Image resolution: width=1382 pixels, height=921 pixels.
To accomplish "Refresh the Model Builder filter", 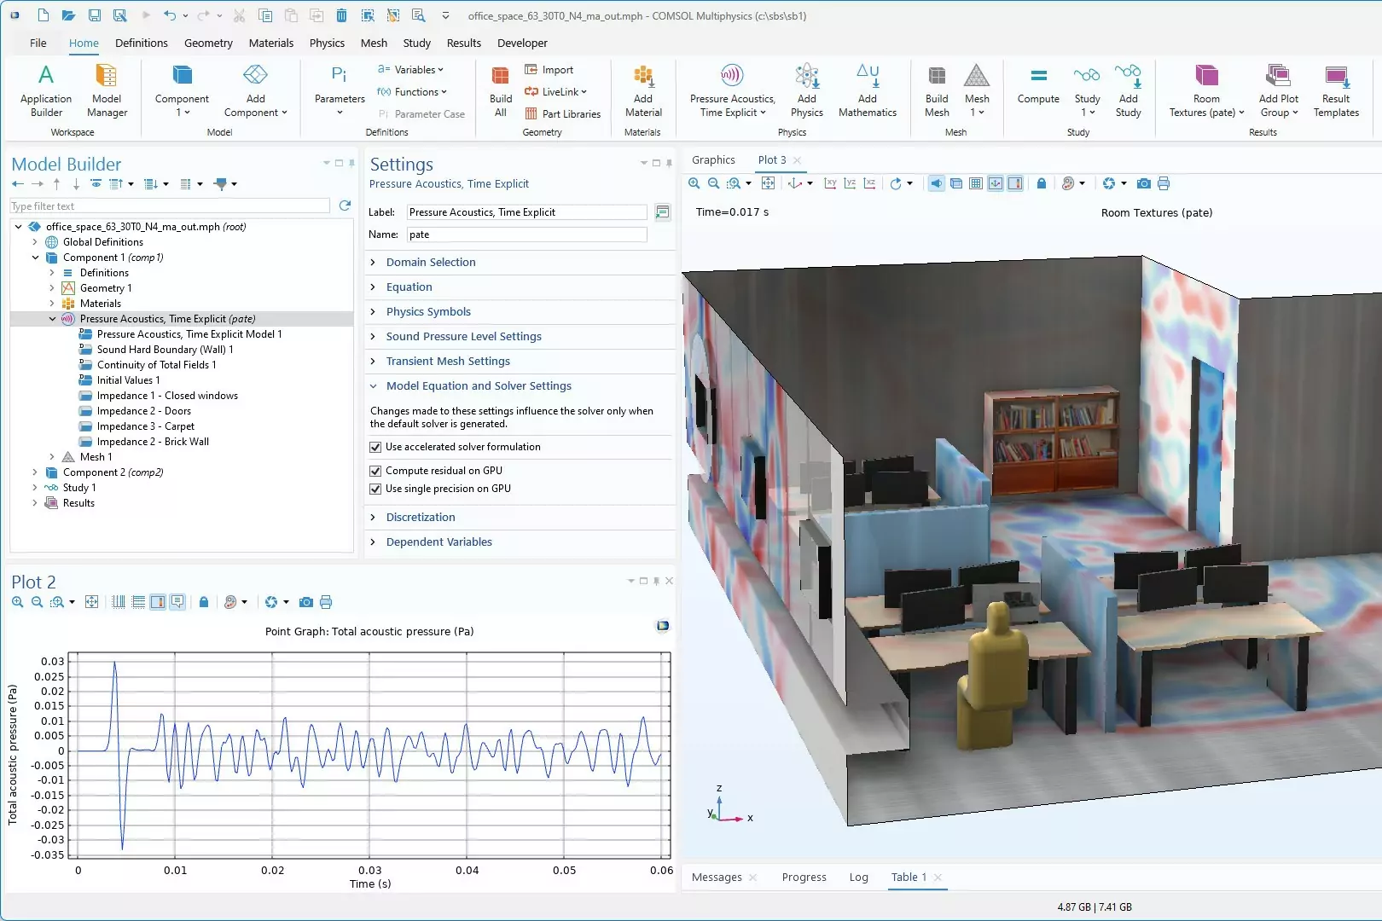I will click(x=345, y=206).
